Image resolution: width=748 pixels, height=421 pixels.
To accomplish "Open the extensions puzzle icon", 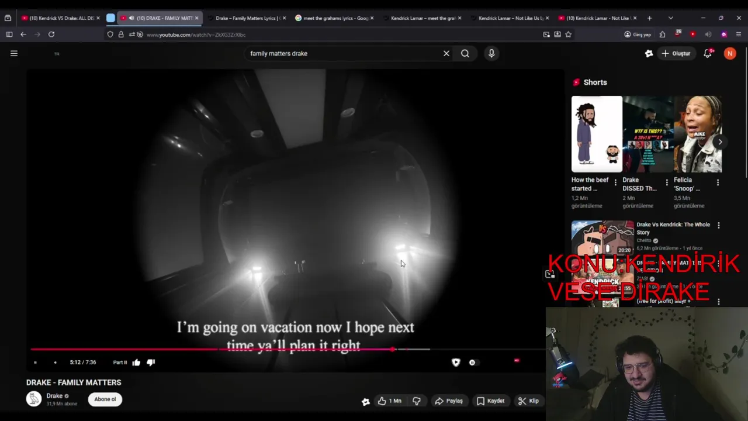I will 662,34.
